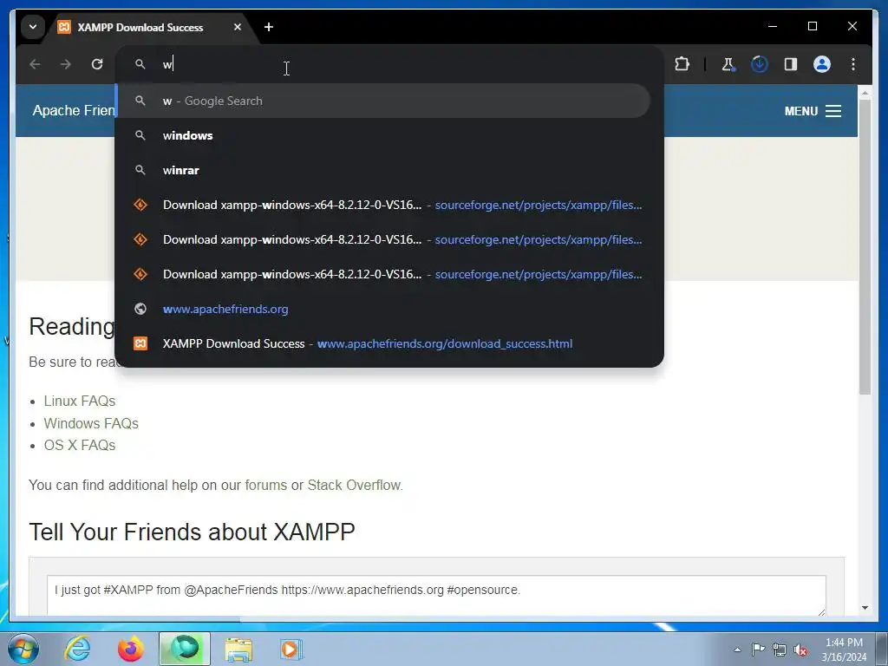Click the page vertical scrollbar thumb

(x=865, y=246)
